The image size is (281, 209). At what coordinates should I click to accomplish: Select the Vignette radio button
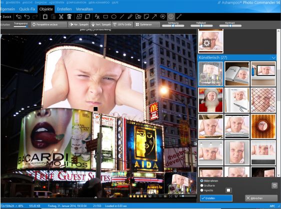tap(202, 190)
